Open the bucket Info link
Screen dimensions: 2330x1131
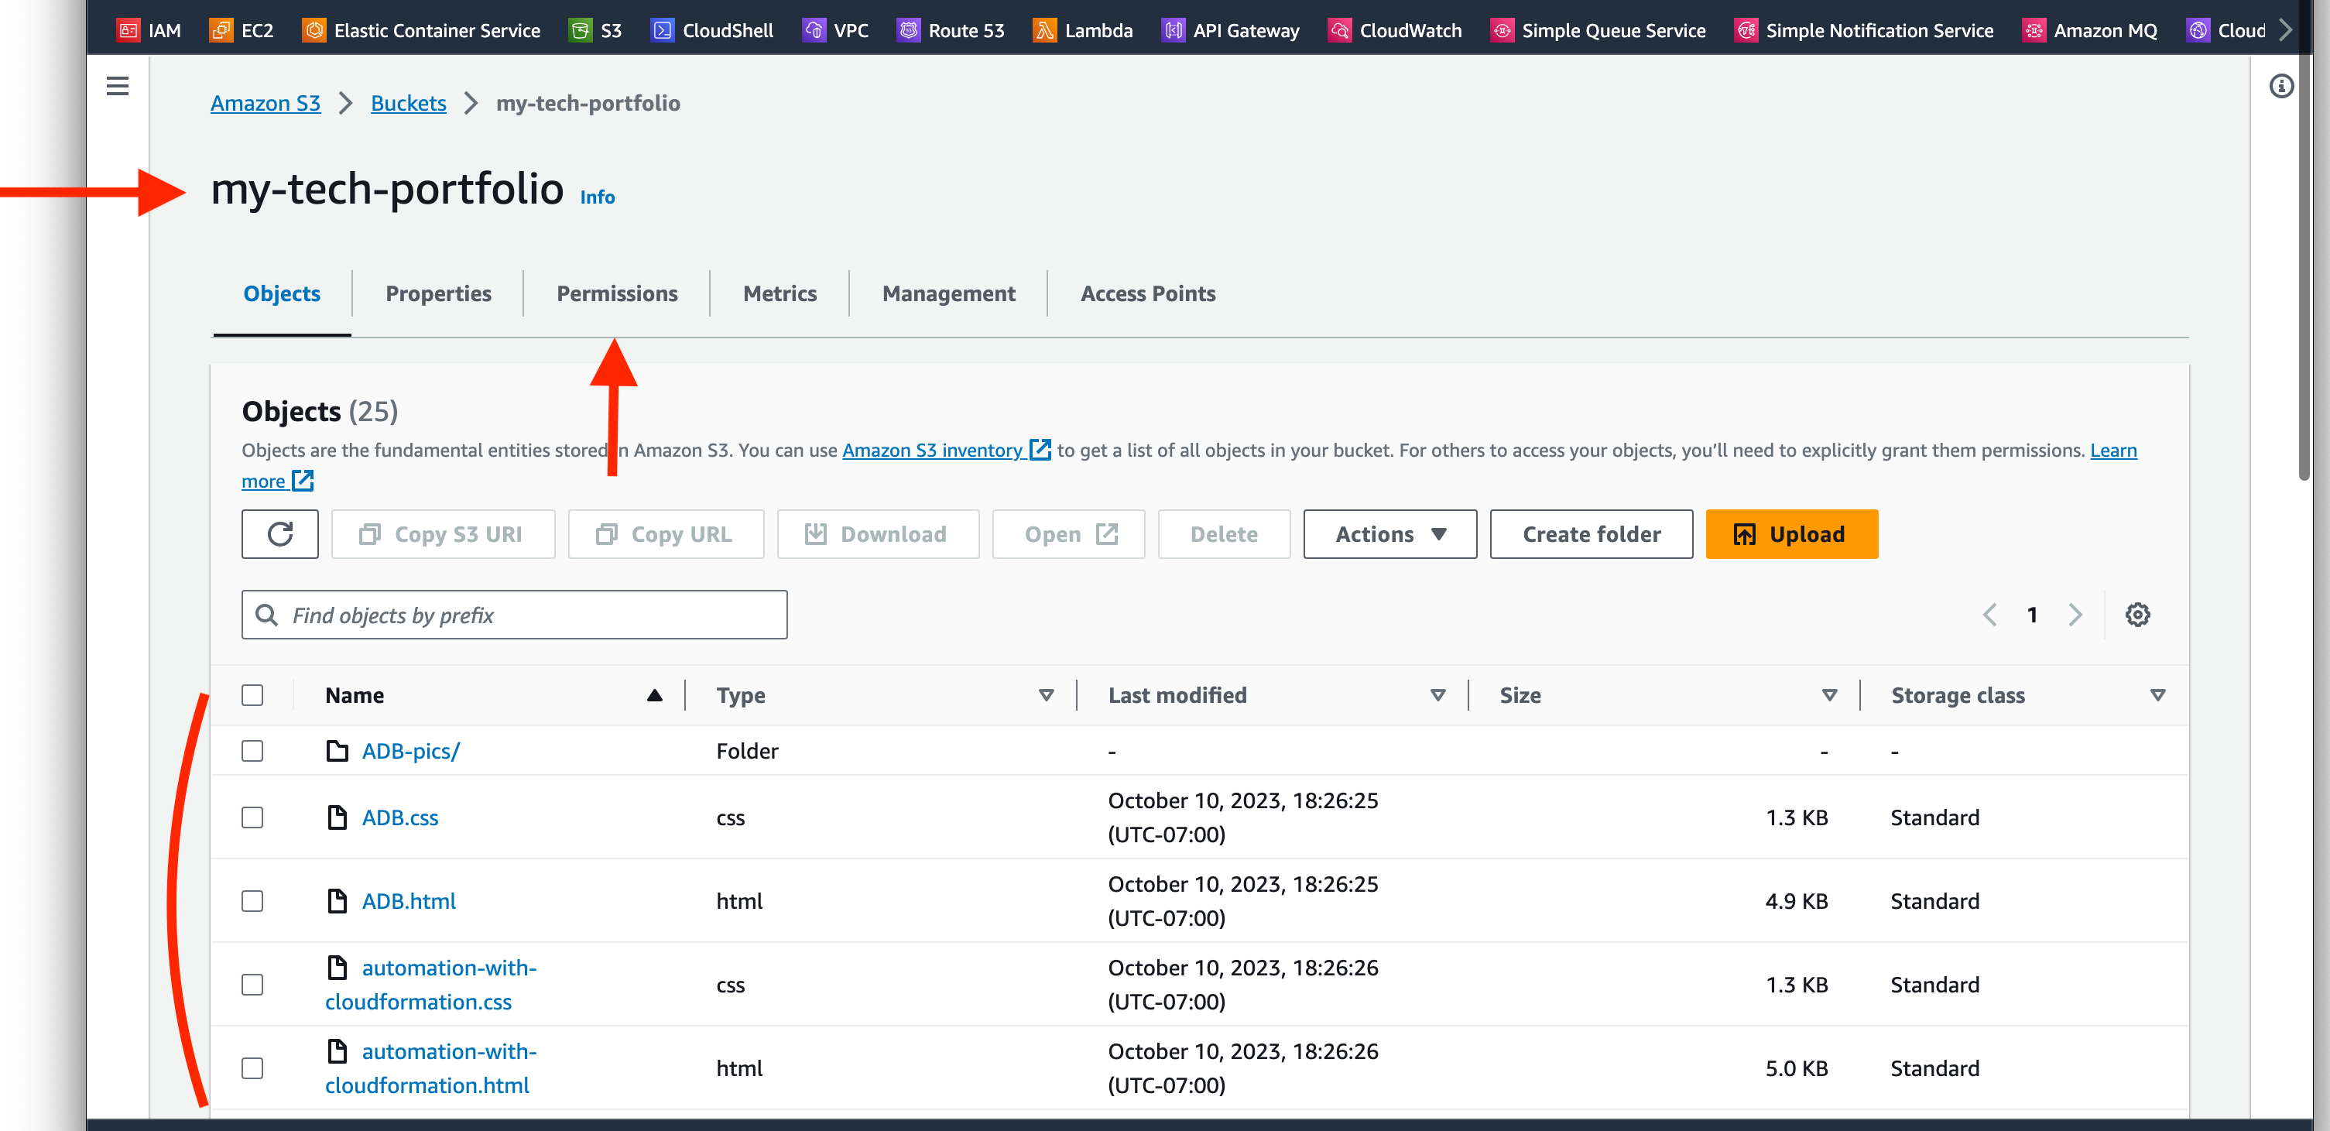[x=597, y=197]
